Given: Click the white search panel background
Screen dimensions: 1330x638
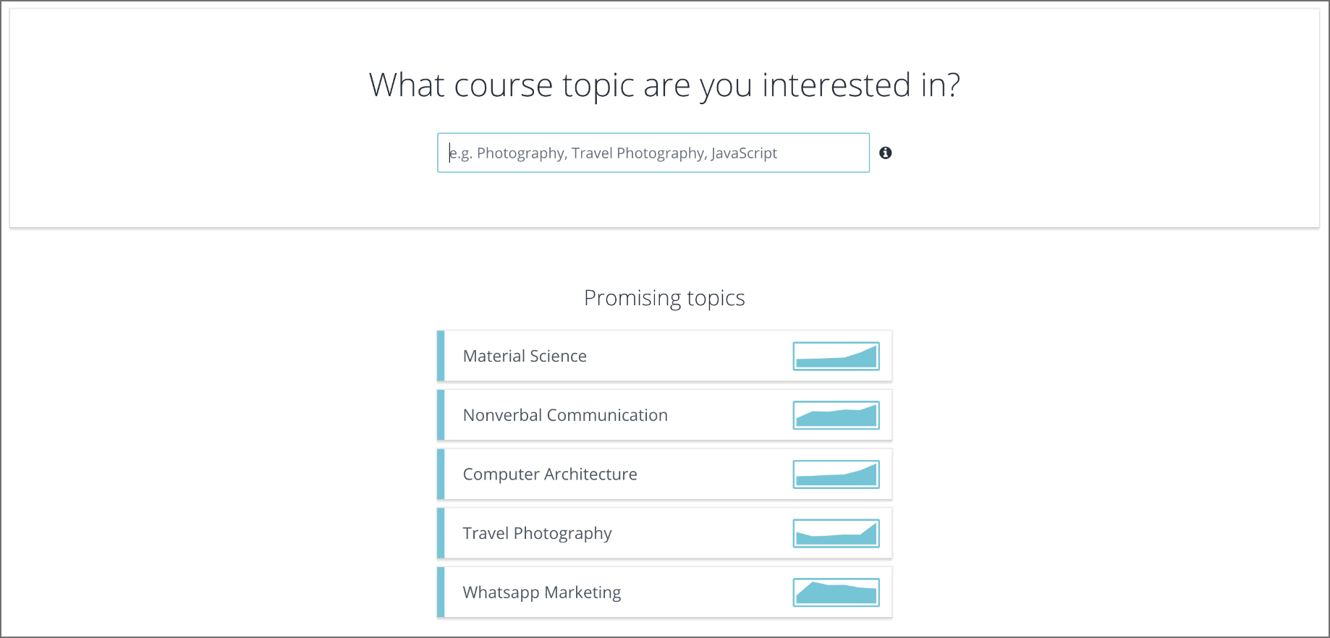Looking at the screenshot, I should click(217, 145).
